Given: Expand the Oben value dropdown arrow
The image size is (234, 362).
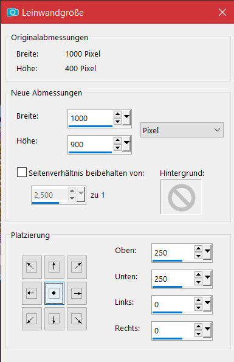Looking at the screenshot, I should (x=207, y=252).
